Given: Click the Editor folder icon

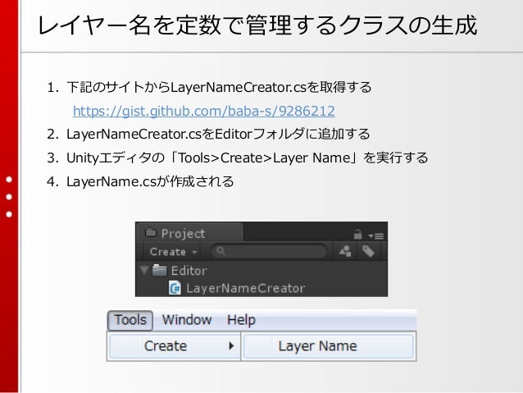Looking at the screenshot, I should [159, 270].
